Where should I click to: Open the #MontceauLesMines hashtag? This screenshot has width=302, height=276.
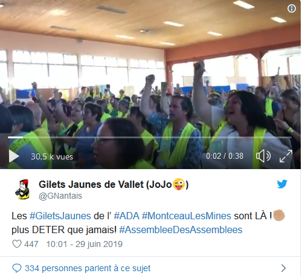coord(187,216)
